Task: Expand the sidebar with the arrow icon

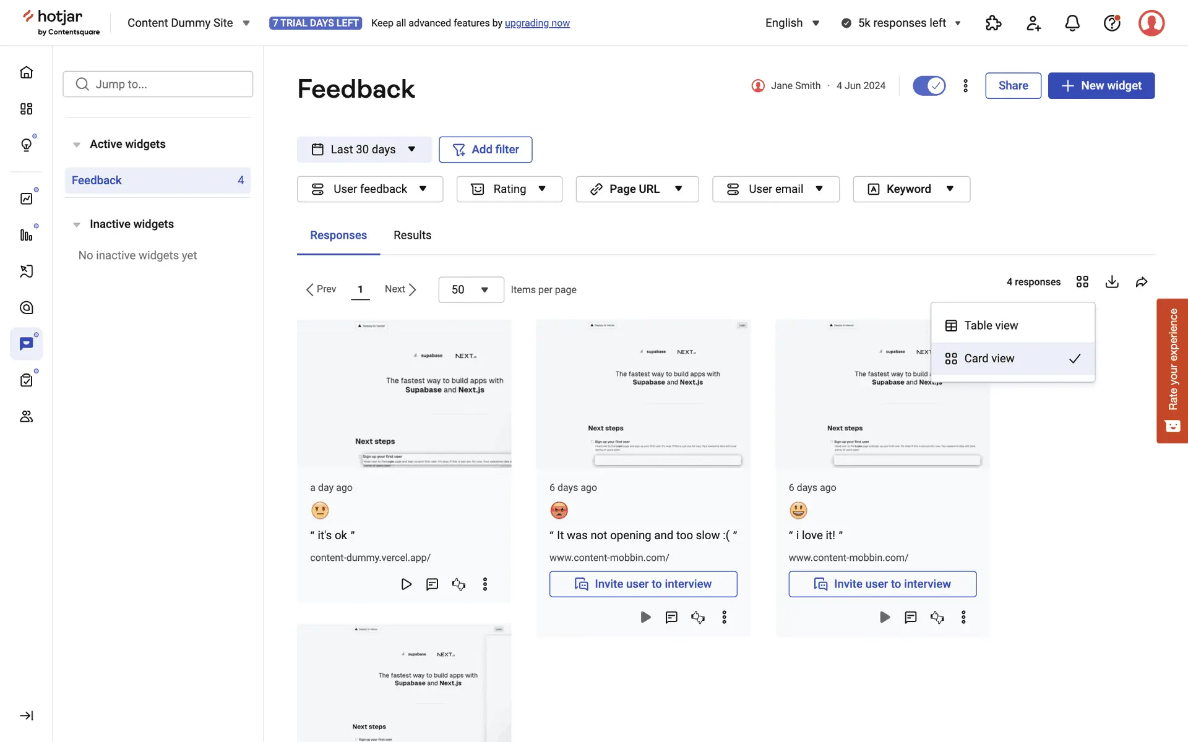Action: (x=26, y=715)
